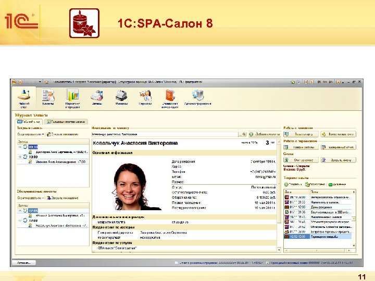Switch to the Рабочий стол journal tab
Screen dimensions: 375x281
tap(29, 122)
